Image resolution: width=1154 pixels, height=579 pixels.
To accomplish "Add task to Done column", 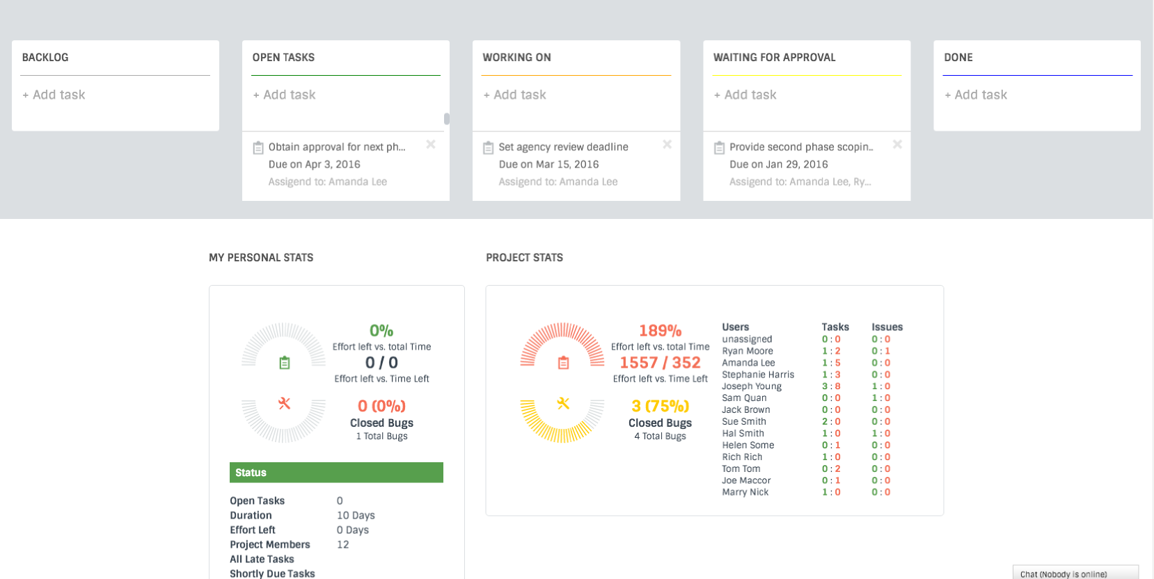I will tap(975, 95).
